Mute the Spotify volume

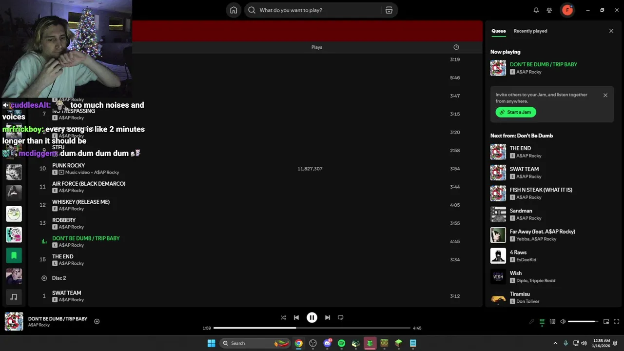tap(563, 322)
